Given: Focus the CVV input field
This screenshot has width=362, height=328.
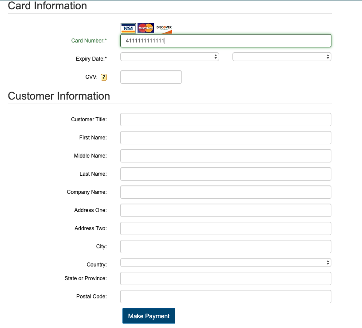Looking at the screenshot, I should tap(151, 77).
